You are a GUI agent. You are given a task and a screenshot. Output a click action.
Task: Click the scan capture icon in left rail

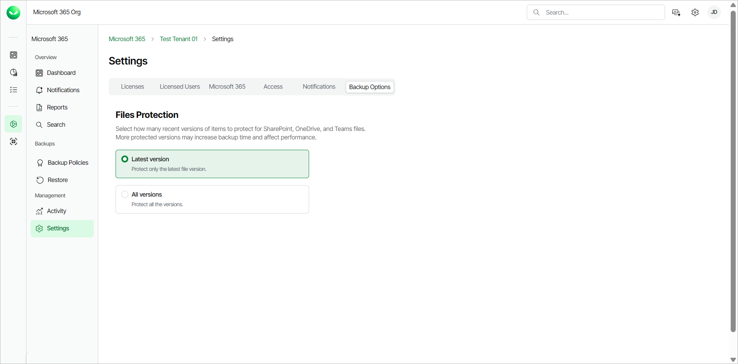click(x=13, y=142)
